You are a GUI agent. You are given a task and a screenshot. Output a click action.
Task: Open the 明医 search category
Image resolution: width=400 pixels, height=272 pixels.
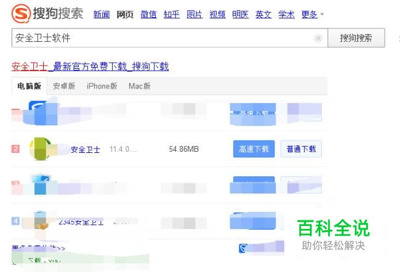point(240,15)
